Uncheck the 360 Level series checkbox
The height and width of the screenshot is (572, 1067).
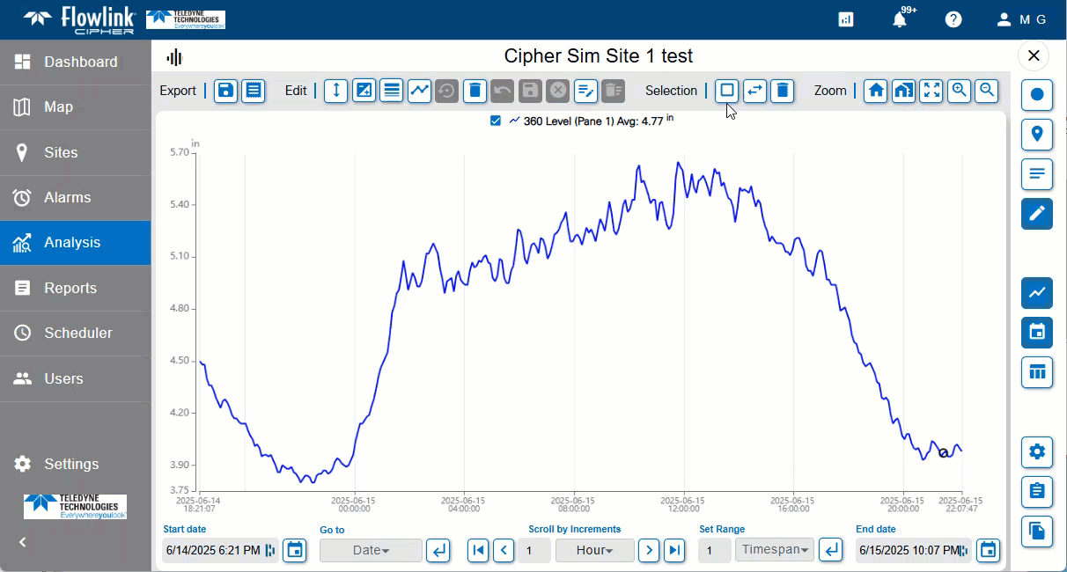pos(496,121)
